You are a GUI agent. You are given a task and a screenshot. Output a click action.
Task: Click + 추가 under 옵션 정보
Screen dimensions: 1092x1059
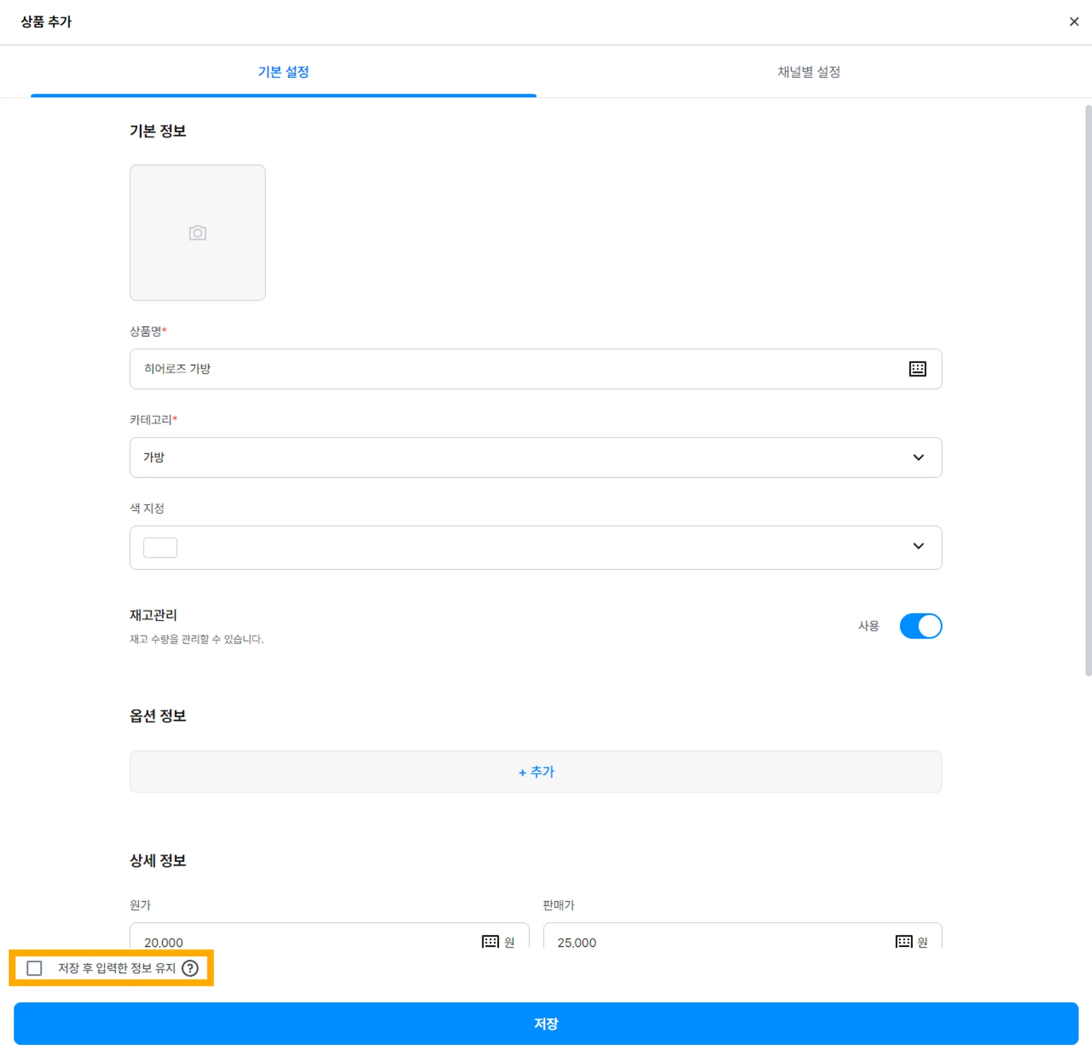click(535, 772)
